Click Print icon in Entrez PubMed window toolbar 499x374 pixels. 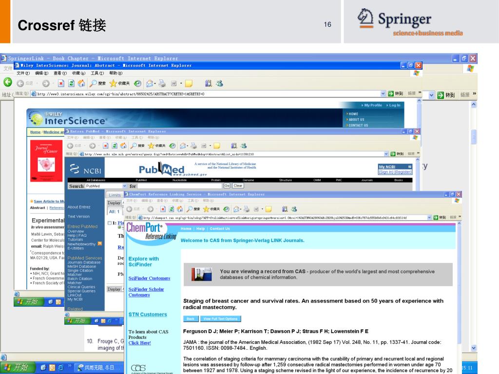(x=193, y=146)
